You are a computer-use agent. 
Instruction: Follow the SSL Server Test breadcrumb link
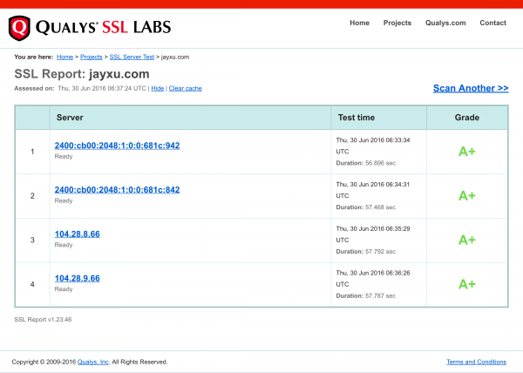pyautogui.click(x=132, y=57)
